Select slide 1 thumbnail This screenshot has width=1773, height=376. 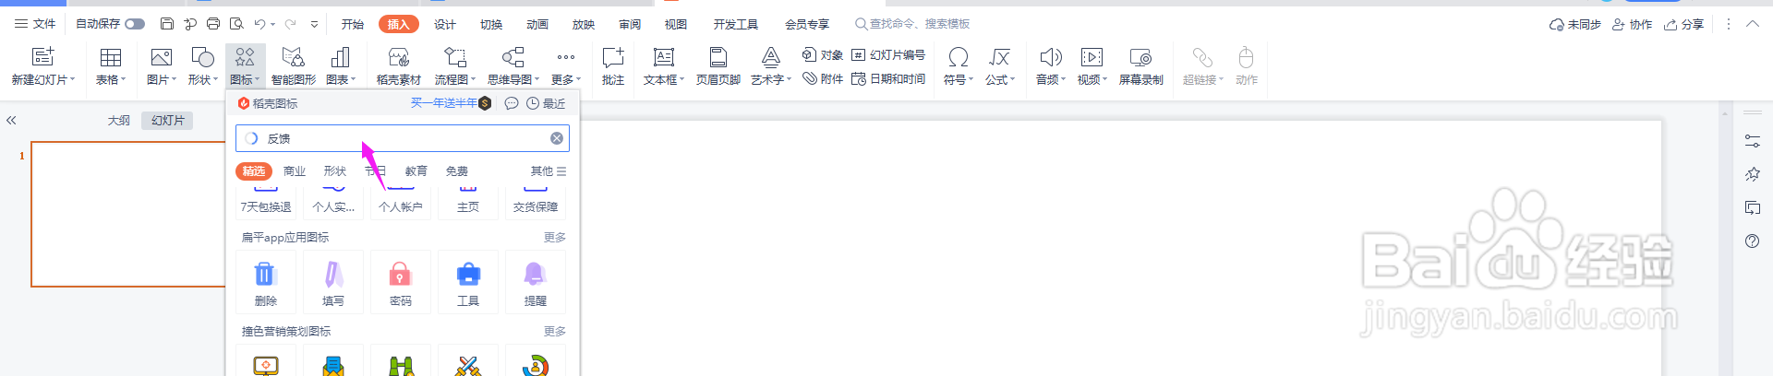click(x=128, y=214)
